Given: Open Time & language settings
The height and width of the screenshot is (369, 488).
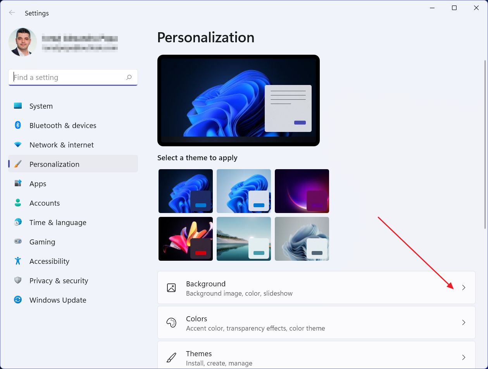Looking at the screenshot, I should pyautogui.click(x=57, y=222).
